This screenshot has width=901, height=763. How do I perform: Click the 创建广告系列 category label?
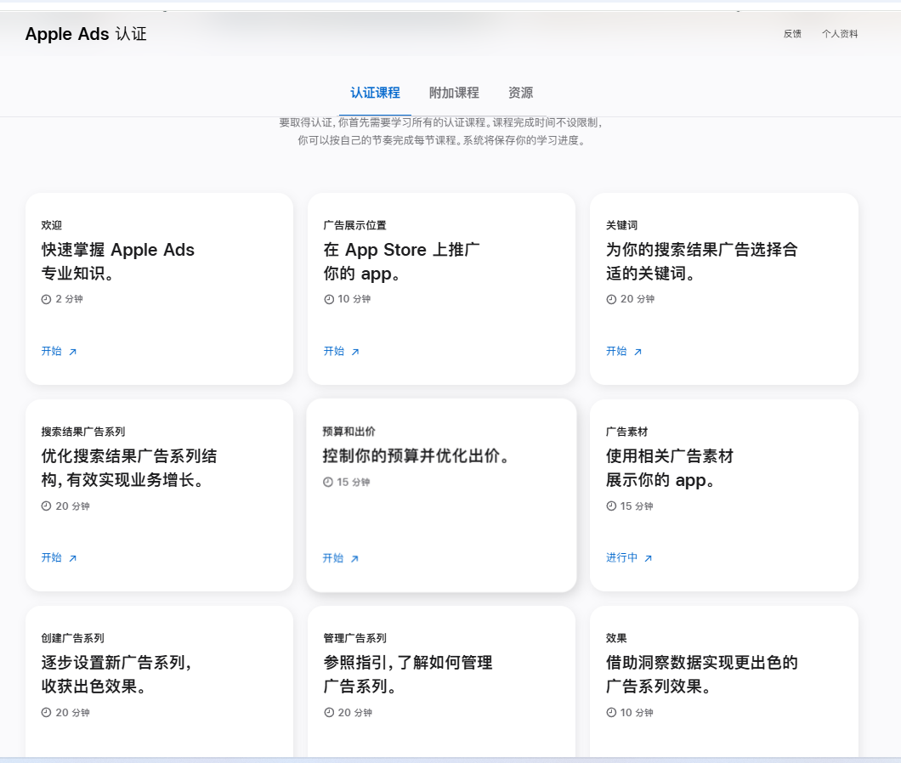point(72,638)
